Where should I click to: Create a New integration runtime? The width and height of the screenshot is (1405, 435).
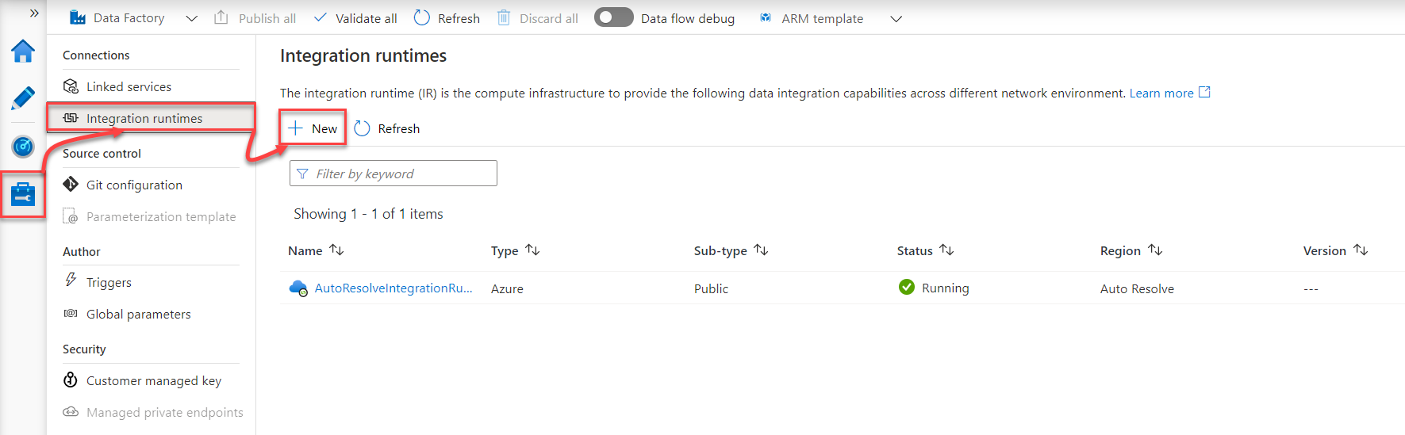313,128
